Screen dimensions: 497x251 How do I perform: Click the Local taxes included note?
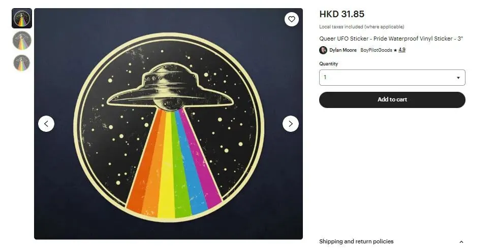tap(361, 27)
